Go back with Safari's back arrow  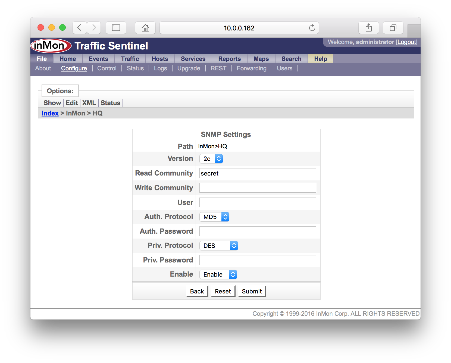click(80, 28)
